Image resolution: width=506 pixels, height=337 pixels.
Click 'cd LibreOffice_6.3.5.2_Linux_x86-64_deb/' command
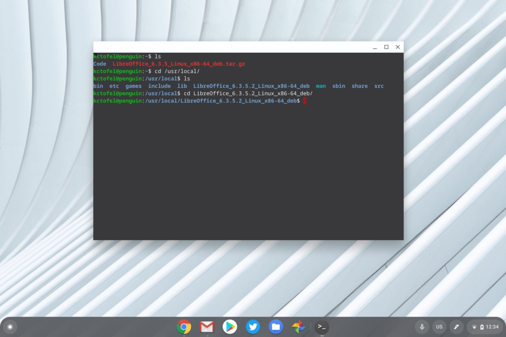pyautogui.click(x=248, y=93)
